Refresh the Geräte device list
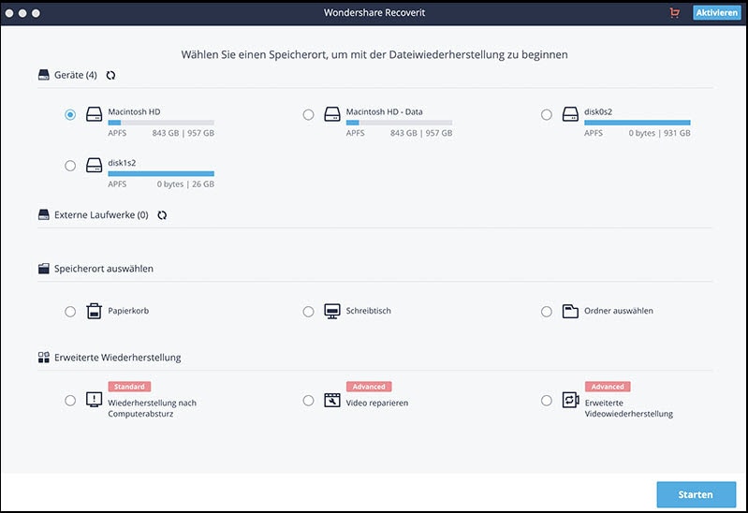 tap(110, 76)
